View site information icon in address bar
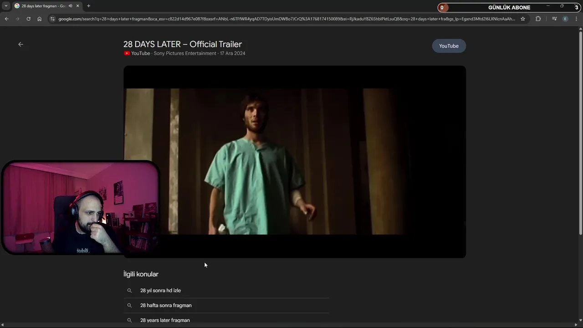Viewport: 583px width, 328px height. tap(52, 19)
